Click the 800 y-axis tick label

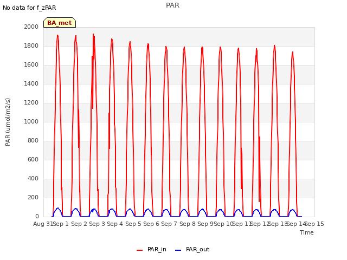pyautogui.click(x=33, y=141)
